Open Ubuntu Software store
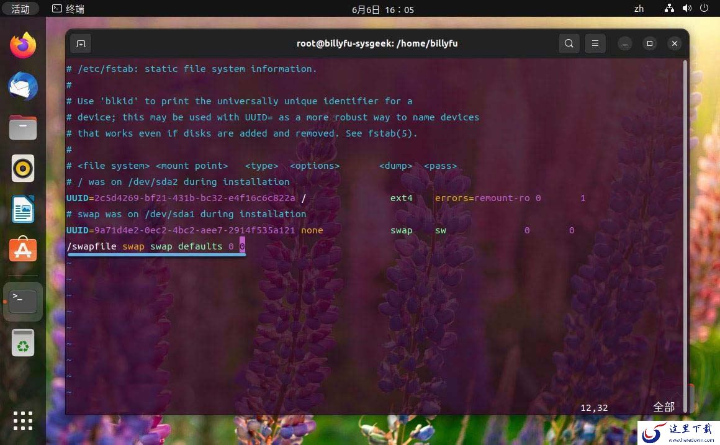 pyautogui.click(x=23, y=249)
